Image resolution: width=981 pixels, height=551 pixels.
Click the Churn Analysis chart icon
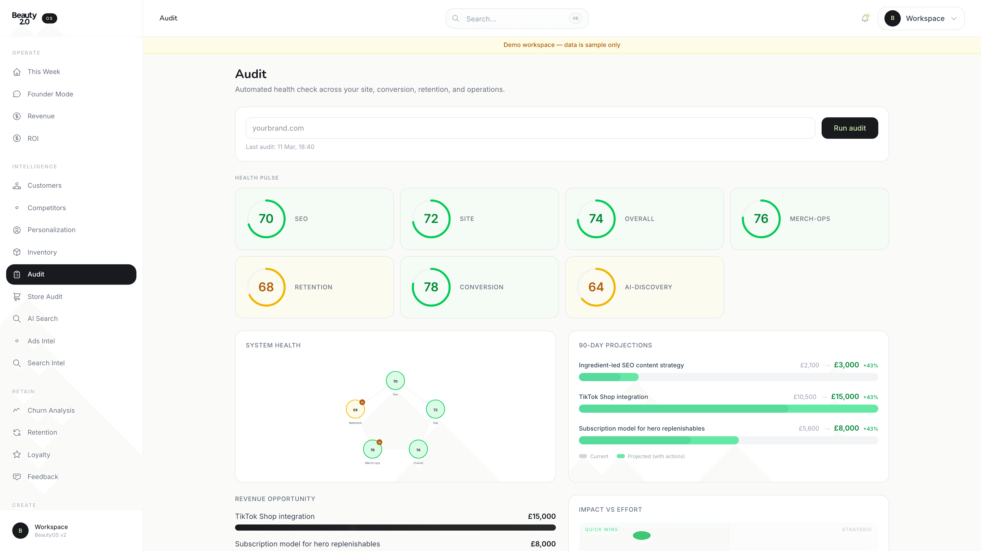[x=17, y=410]
